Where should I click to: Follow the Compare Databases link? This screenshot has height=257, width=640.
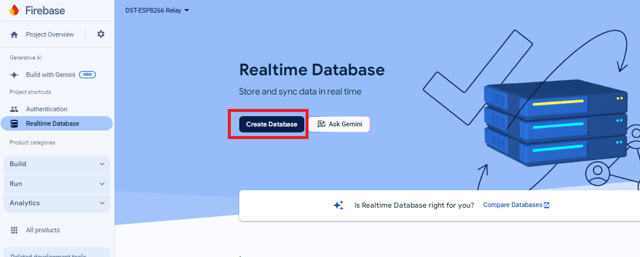pyautogui.click(x=512, y=205)
